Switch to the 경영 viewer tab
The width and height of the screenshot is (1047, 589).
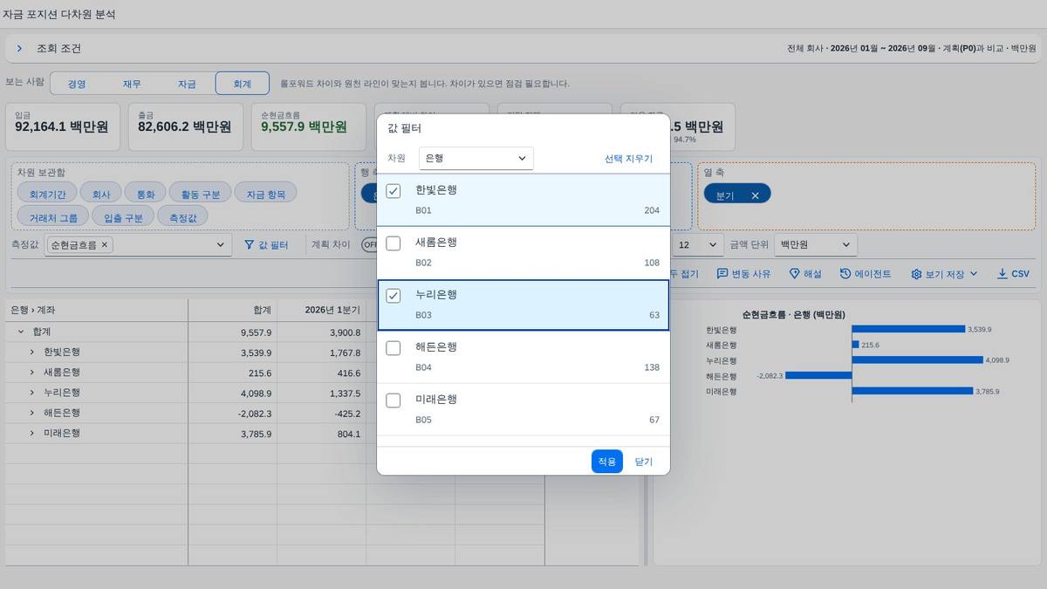point(77,84)
